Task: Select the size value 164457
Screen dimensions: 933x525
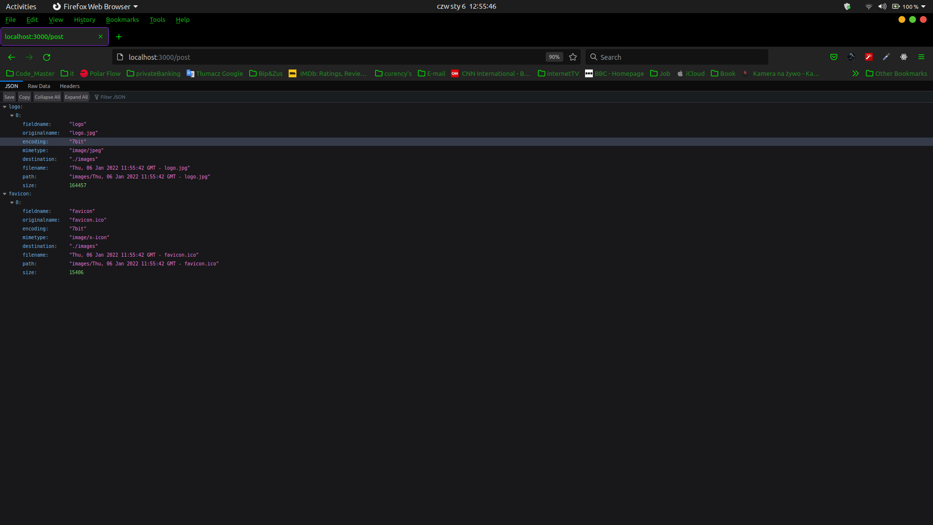Action: (x=78, y=186)
